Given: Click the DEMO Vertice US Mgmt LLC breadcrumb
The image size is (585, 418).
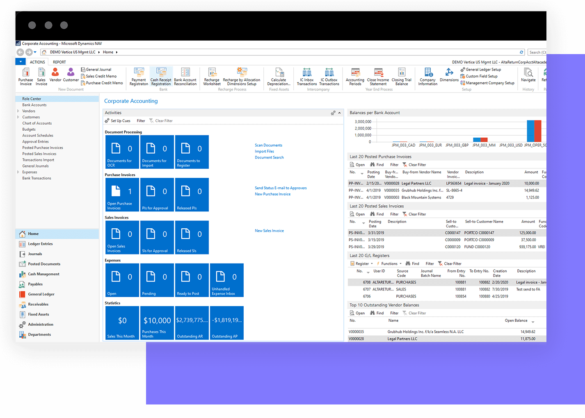Looking at the screenshot, I should [73, 52].
